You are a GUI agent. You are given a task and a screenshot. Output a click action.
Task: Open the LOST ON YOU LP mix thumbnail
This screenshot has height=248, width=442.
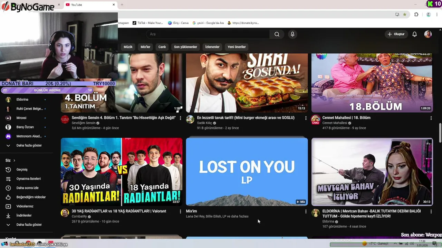tap(247, 172)
